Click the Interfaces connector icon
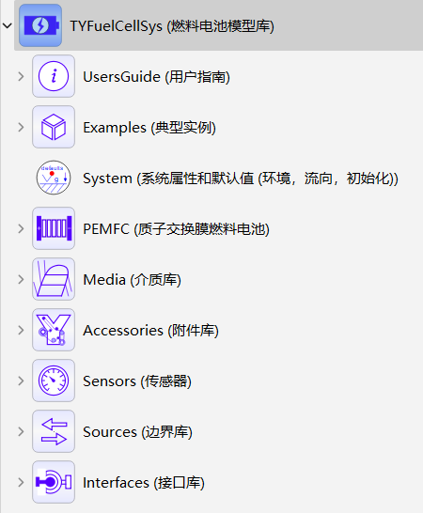 click(54, 482)
